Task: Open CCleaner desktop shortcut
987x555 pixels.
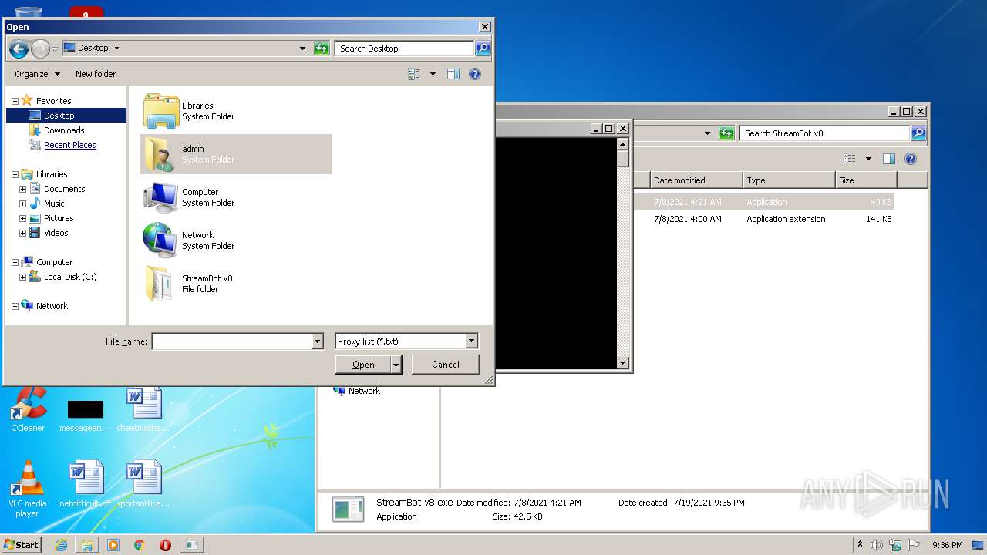Action: 28,410
